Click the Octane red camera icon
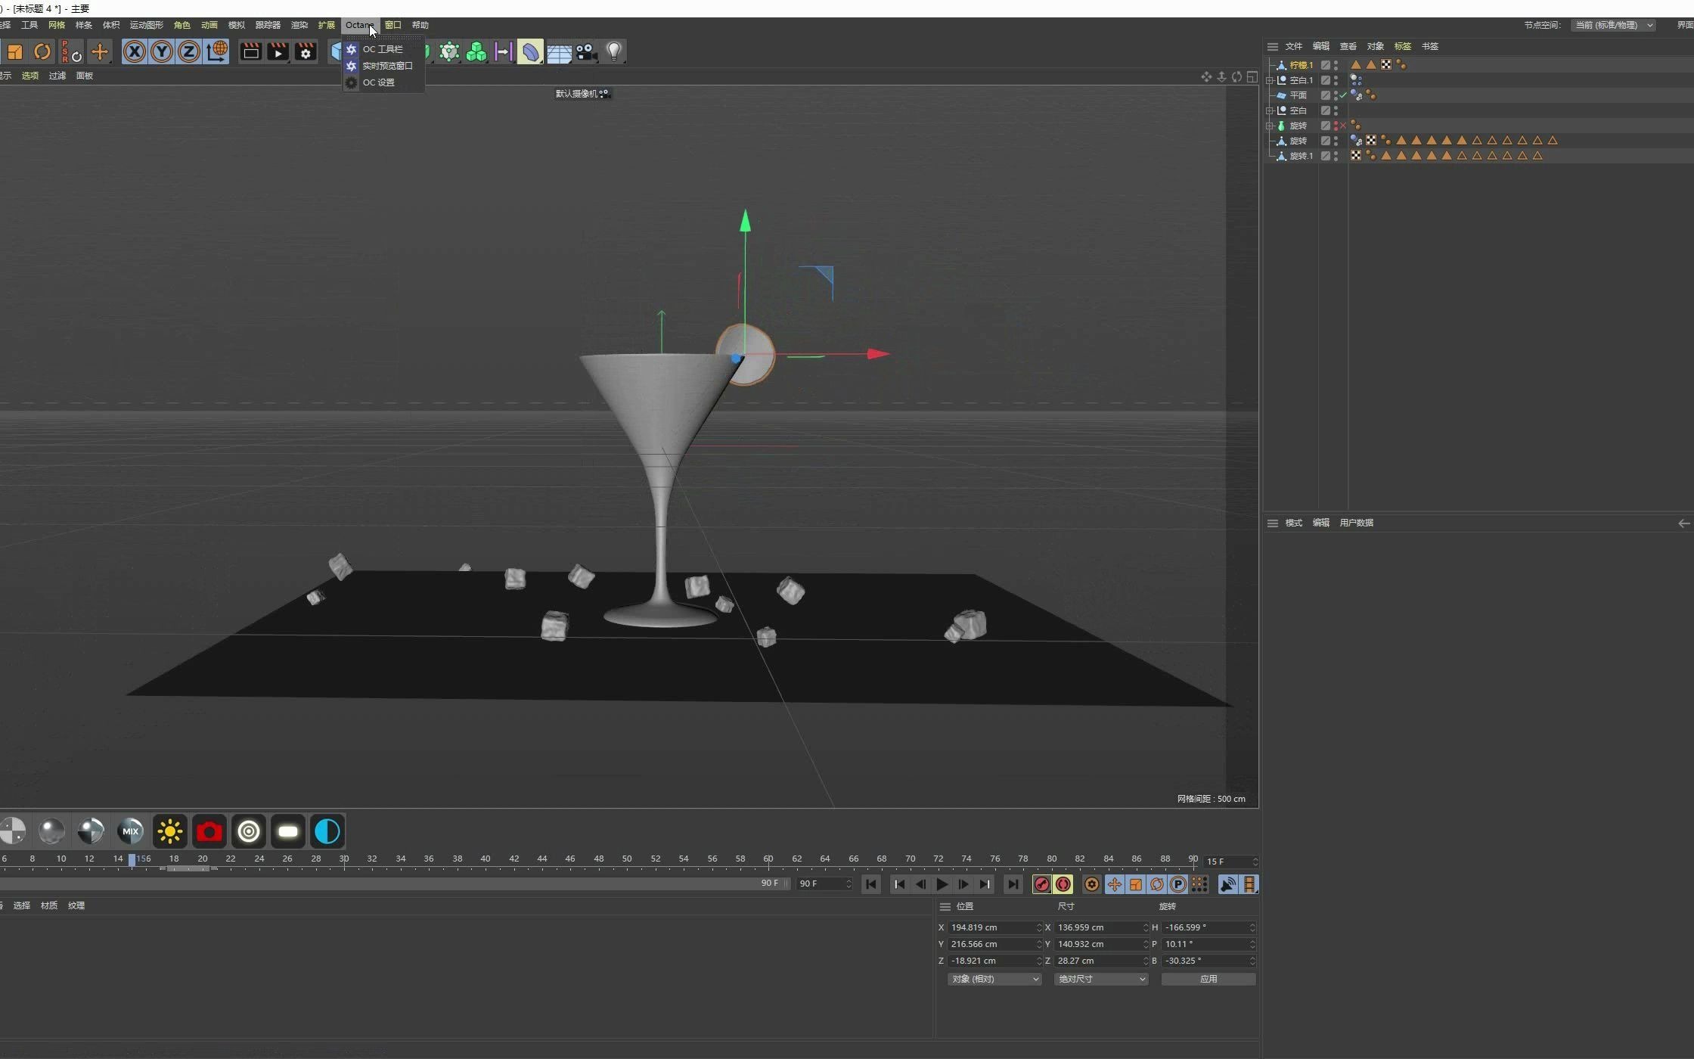 pos(209,831)
